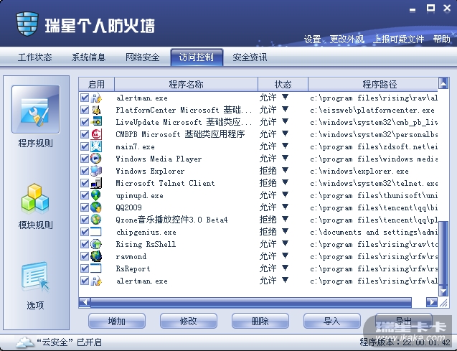The height and width of the screenshot is (351, 457).
Task: Click the 删除 delete button
Action: pyautogui.click(x=260, y=321)
